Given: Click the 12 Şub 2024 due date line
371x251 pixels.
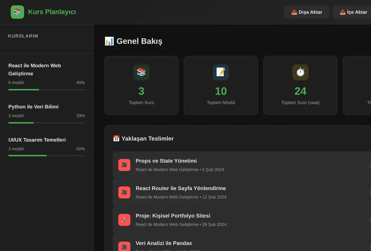Looking at the screenshot, I should pos(181,197).
